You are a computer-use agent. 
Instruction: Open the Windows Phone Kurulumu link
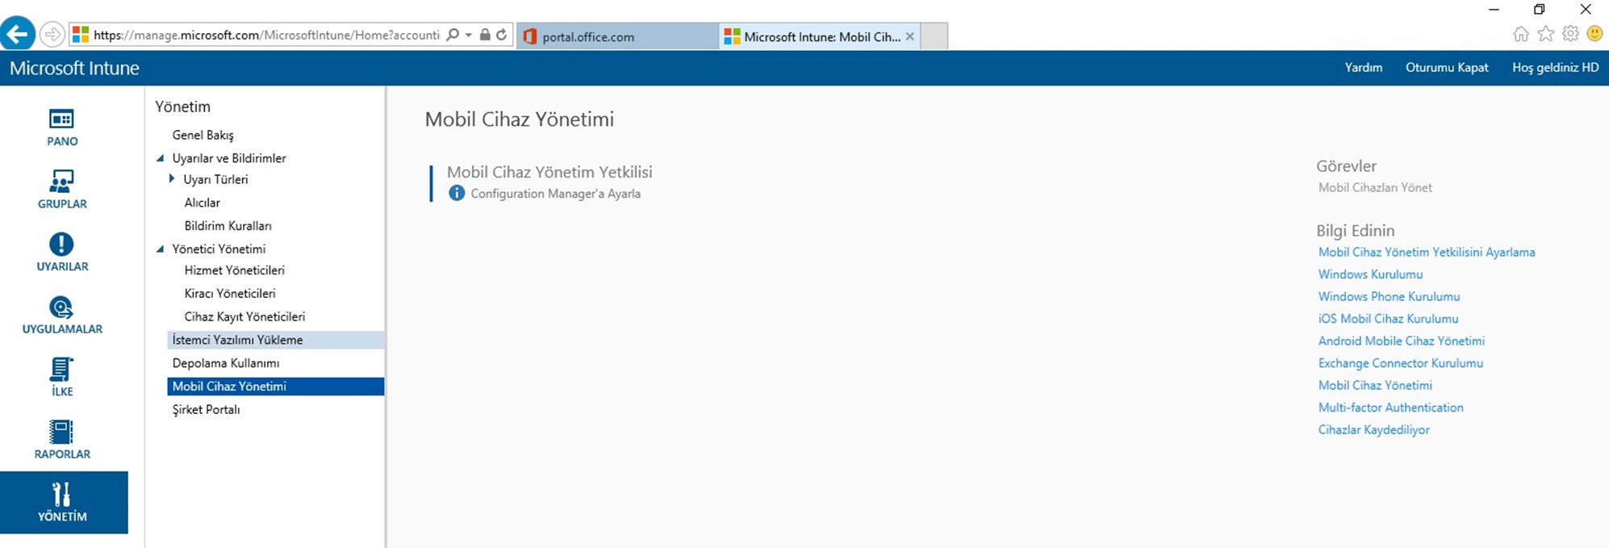click(x=1389, y=297)
